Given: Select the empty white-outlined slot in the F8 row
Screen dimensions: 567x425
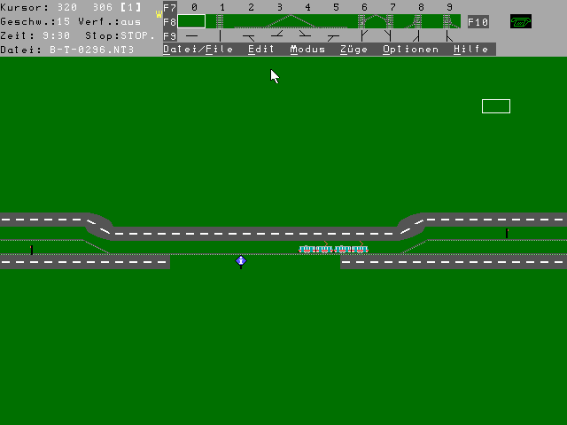Looking at the screenshot, I should coord(191,21).
